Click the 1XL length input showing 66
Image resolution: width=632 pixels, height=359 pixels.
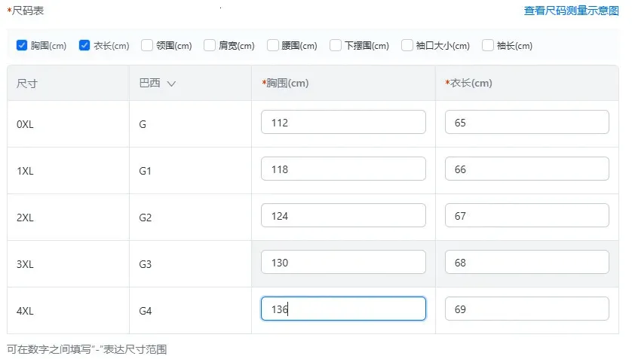tap(526, 169)
